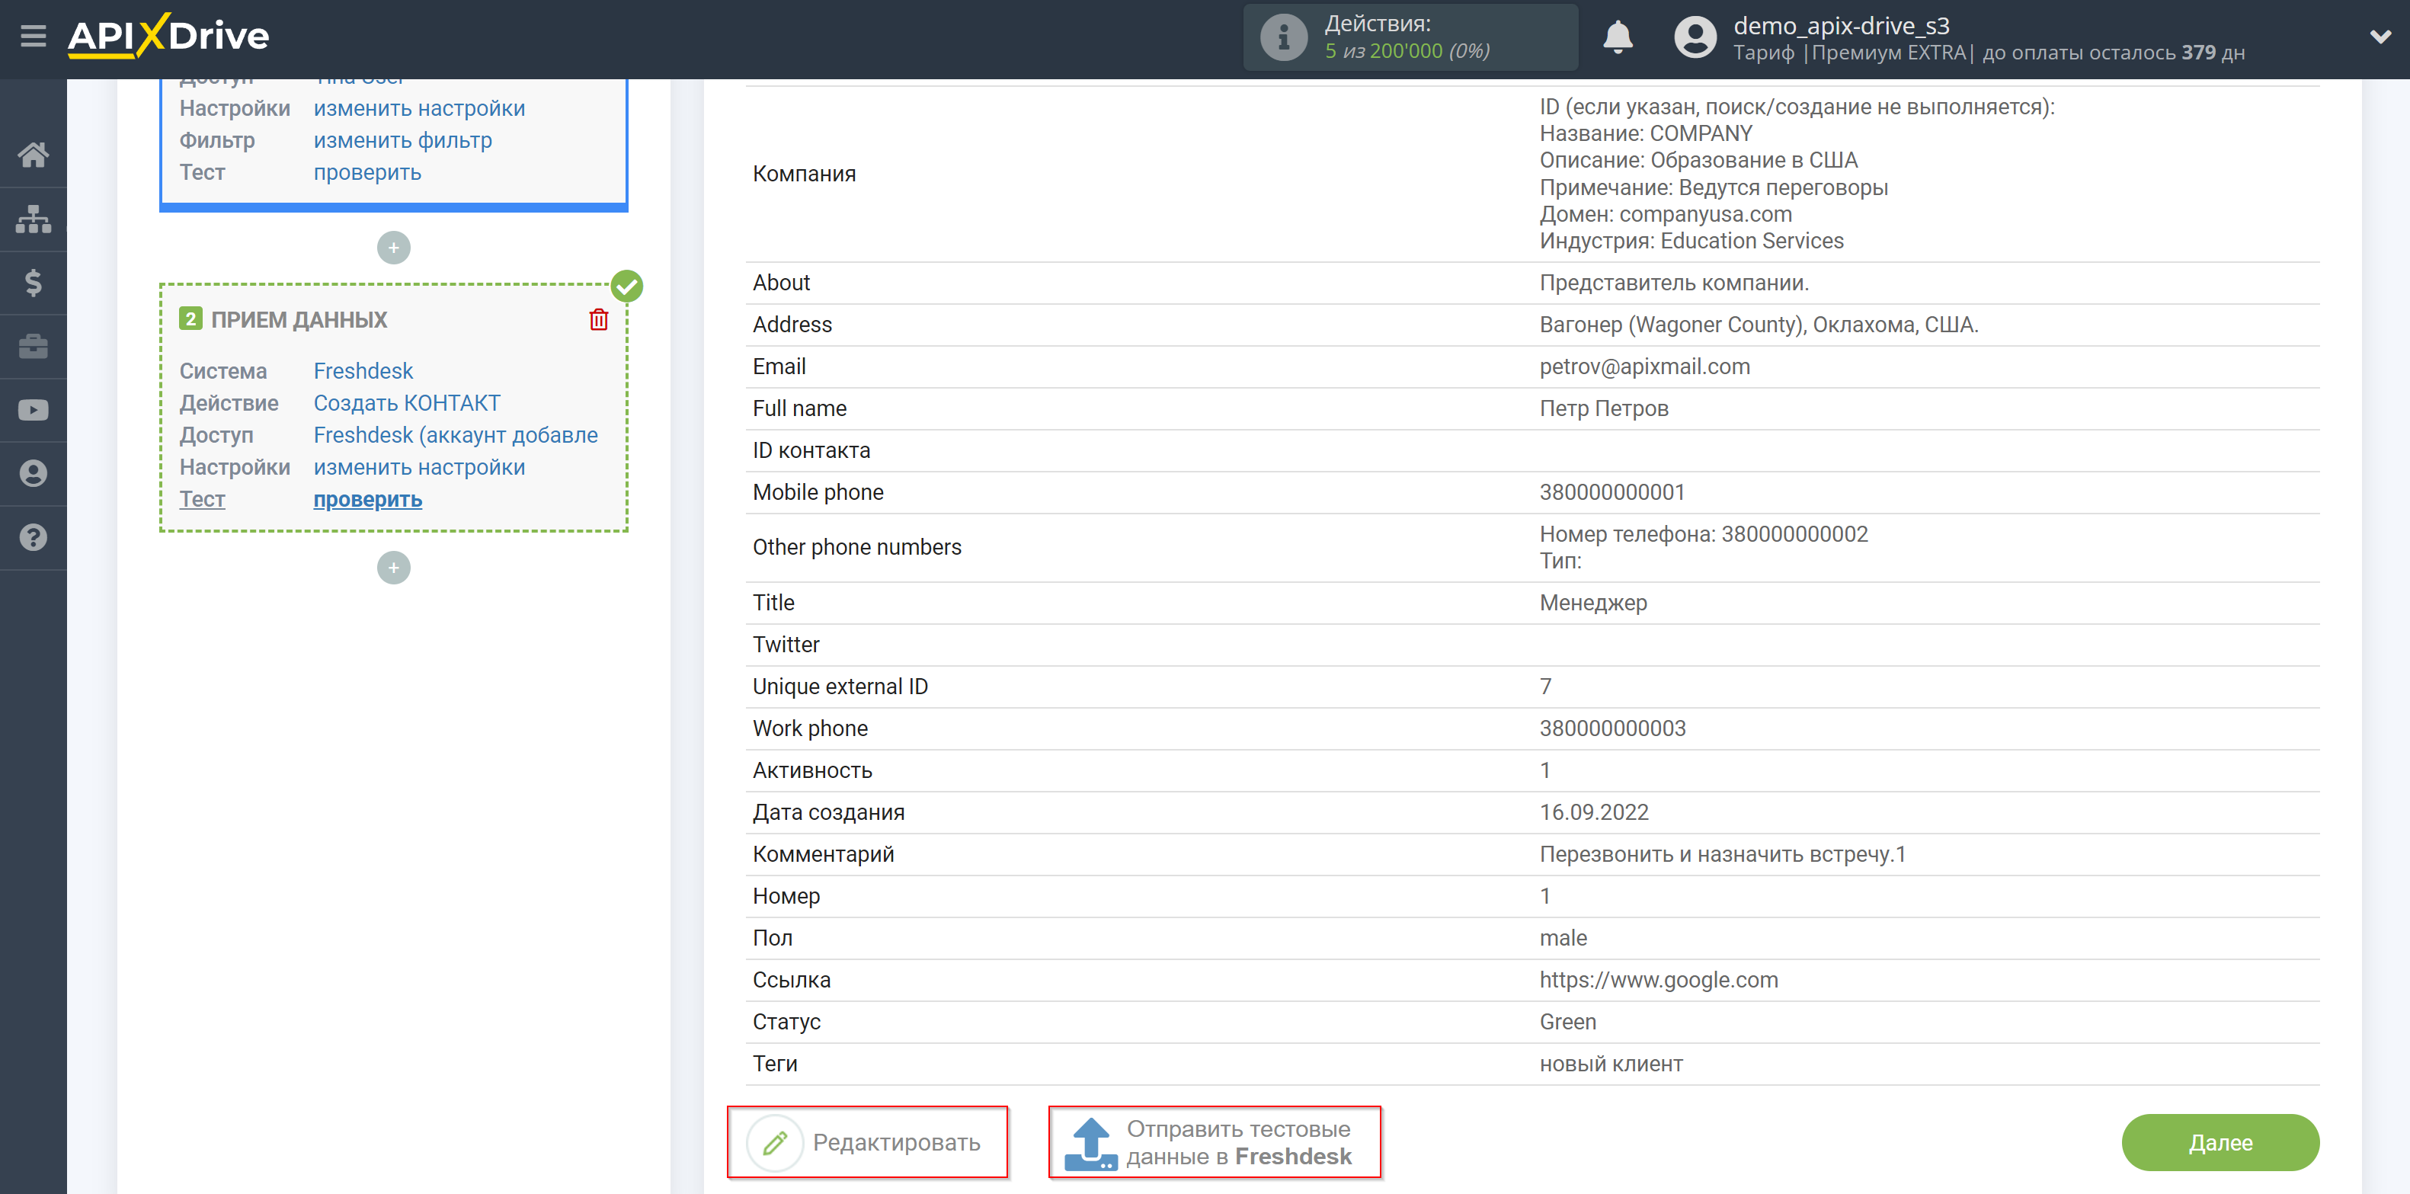Screen dimensions: 2410x1194
Task: Open billing dollar icon in sidebar
Action: 34,283
